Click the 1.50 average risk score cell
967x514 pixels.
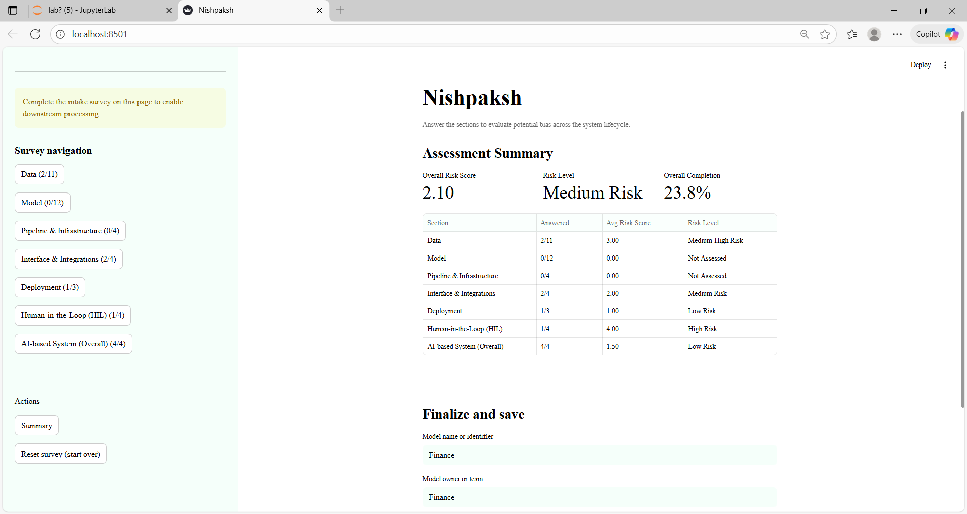[x=643, y=346]
